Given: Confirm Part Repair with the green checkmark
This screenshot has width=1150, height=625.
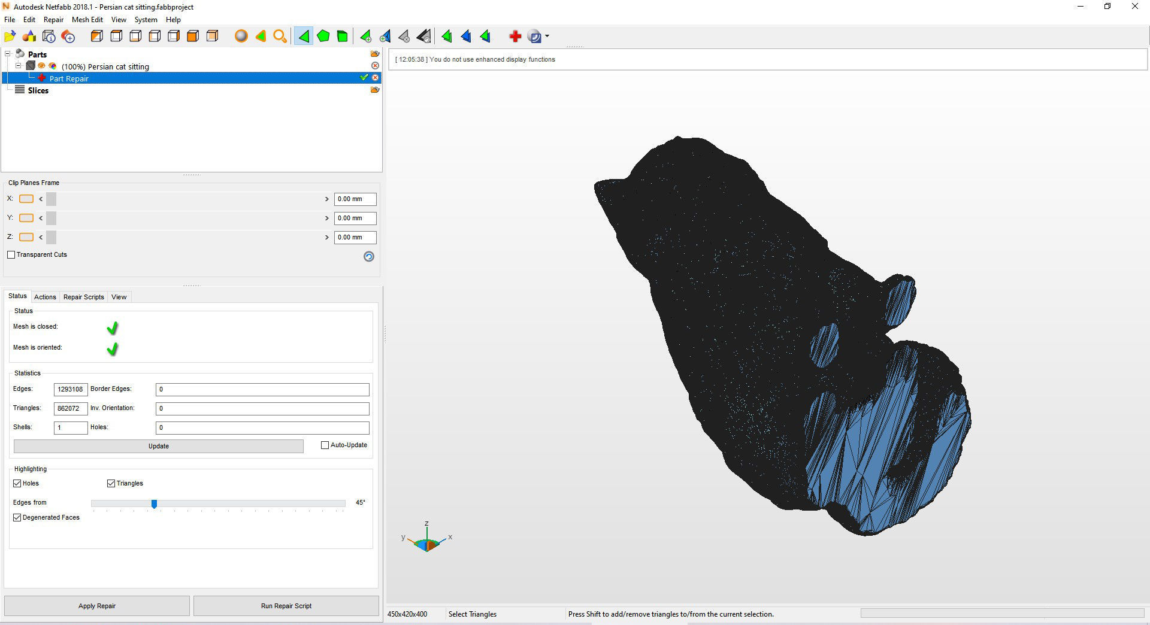Looking at the screenshot, I should click(x=364, y=77).
